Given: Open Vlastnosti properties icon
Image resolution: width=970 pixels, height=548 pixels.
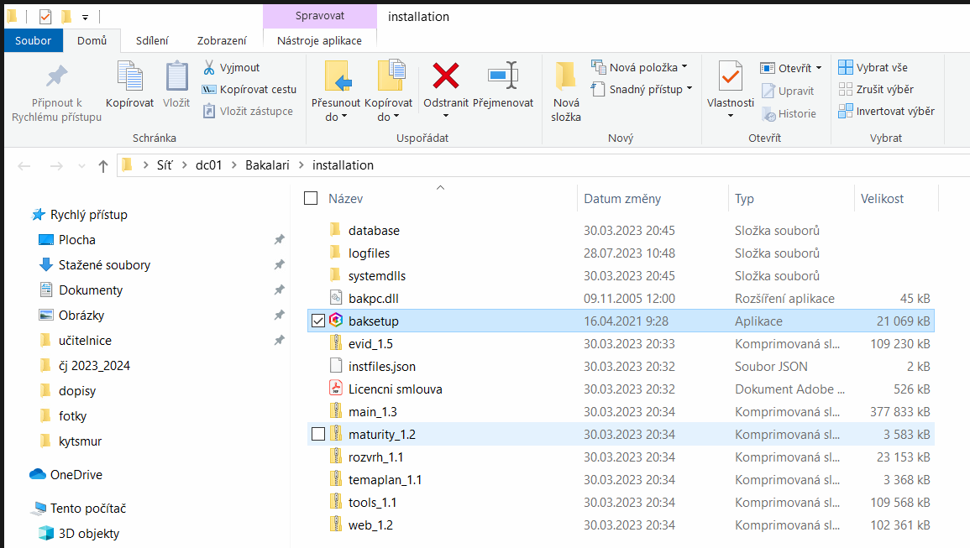Looking at the screenshot, I should click(x=730, y=76).
